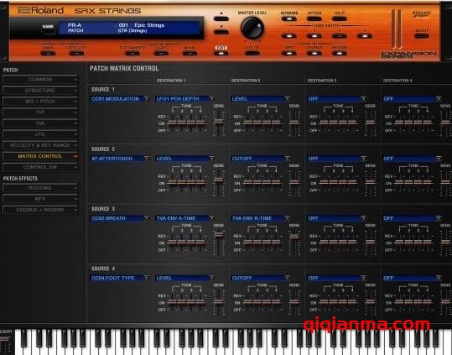Select the MATRIX CONTROL page
Viewport: 452px width, 355px height.
(40, 156)
